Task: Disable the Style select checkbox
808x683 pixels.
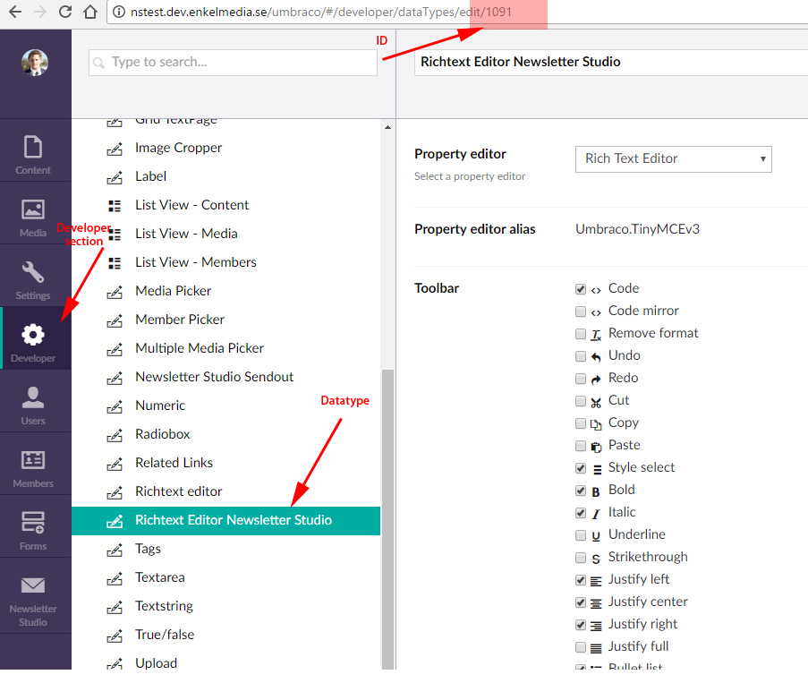Action: point(581,468)
